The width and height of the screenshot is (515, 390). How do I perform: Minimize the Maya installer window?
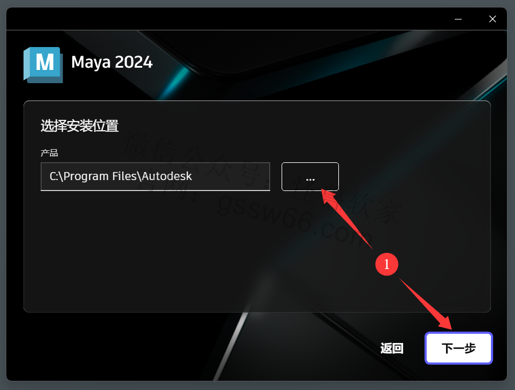pos(458,19)
